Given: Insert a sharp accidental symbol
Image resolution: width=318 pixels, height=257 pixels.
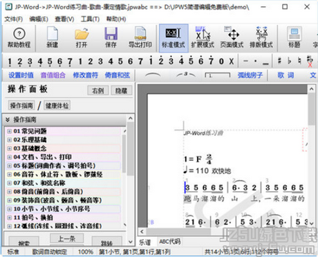Looking at the screenshot, I should [279, 61].
